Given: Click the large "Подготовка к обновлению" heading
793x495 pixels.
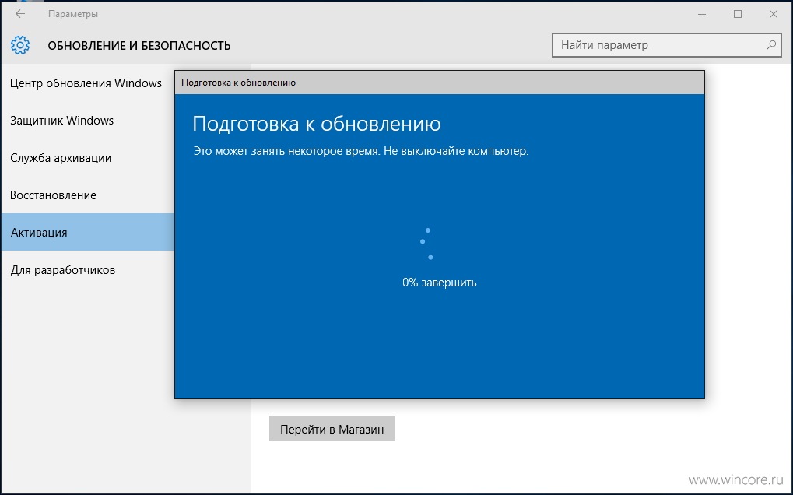Looking at the screenshot, I should 317,124.
